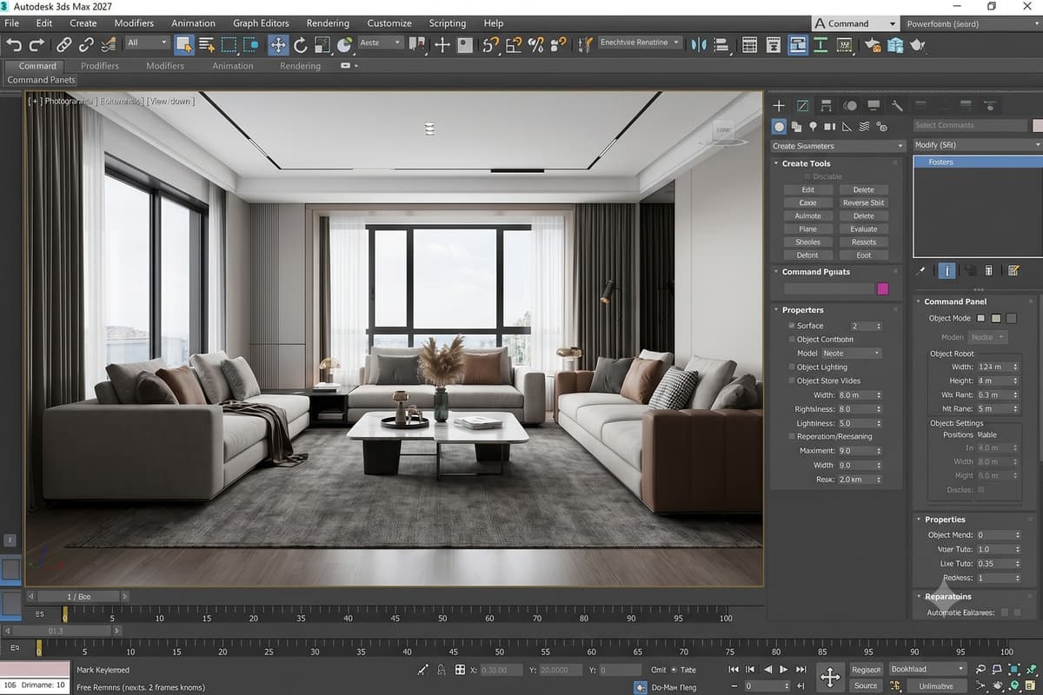Open the Model Neote dropdown
This screenshot has height=695, width=1043.
pyautogui.click(x=852, y=354)
